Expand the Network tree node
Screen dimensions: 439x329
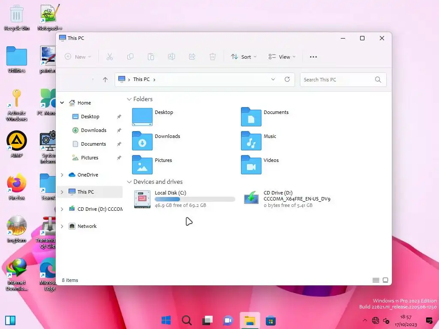click(62, 226)
